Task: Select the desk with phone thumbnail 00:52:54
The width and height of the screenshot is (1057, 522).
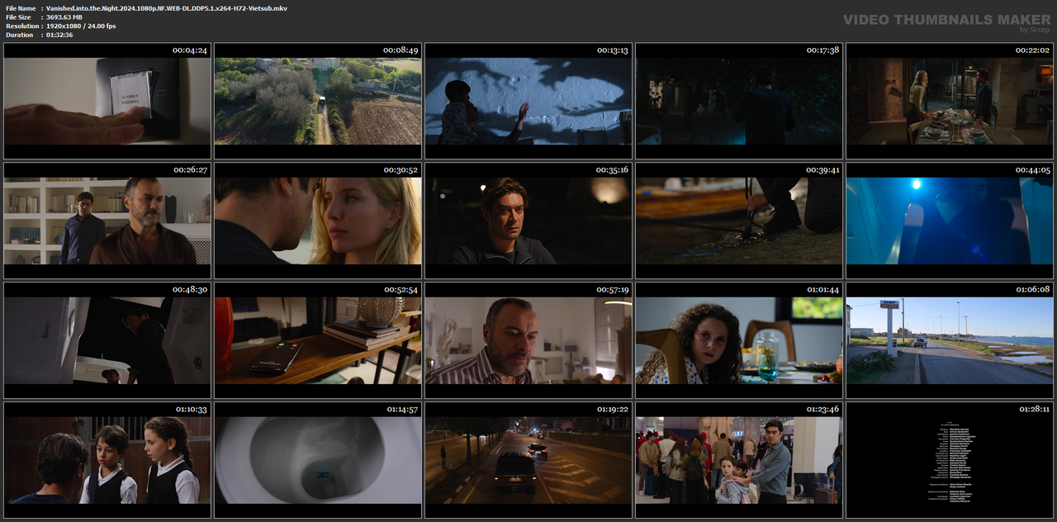Action: pos(318,340)
